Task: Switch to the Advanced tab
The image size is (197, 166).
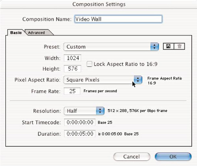Action: click(x=38, y=32)
